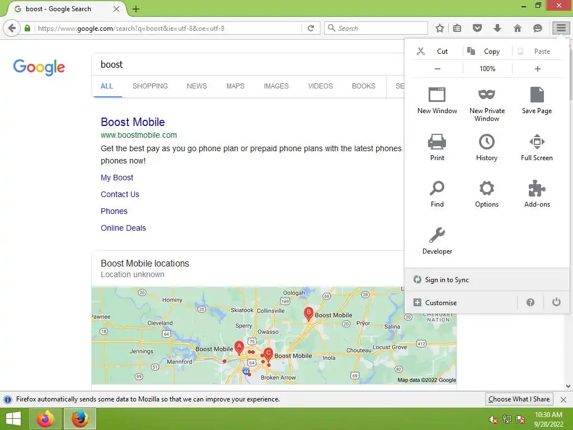Click map marker B for Boost Mobile

coord(308,314)
